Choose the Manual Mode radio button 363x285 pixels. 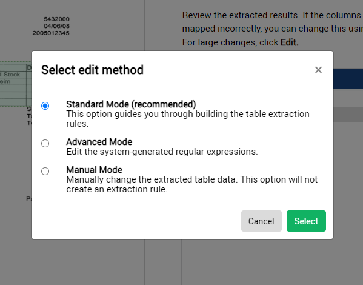[45, 172]
